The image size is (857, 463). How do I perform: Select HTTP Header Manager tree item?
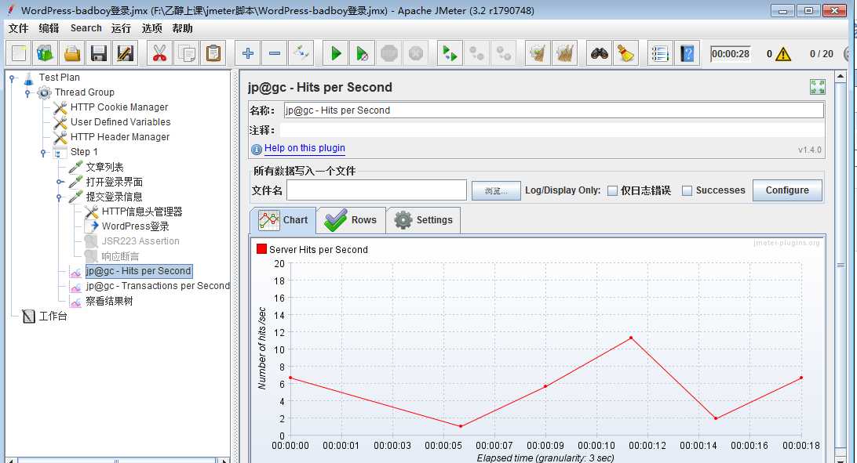120,137
